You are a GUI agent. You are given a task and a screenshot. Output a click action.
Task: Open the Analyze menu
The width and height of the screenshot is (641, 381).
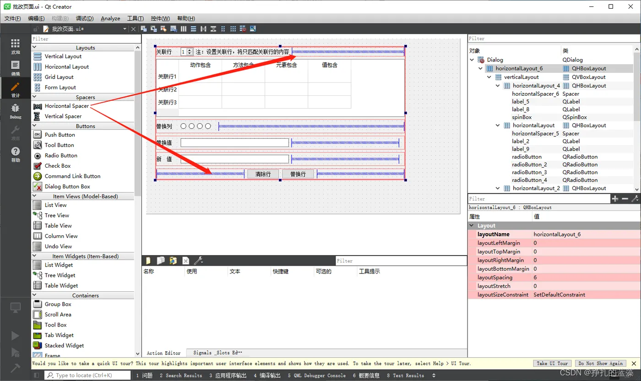[110, 18]
